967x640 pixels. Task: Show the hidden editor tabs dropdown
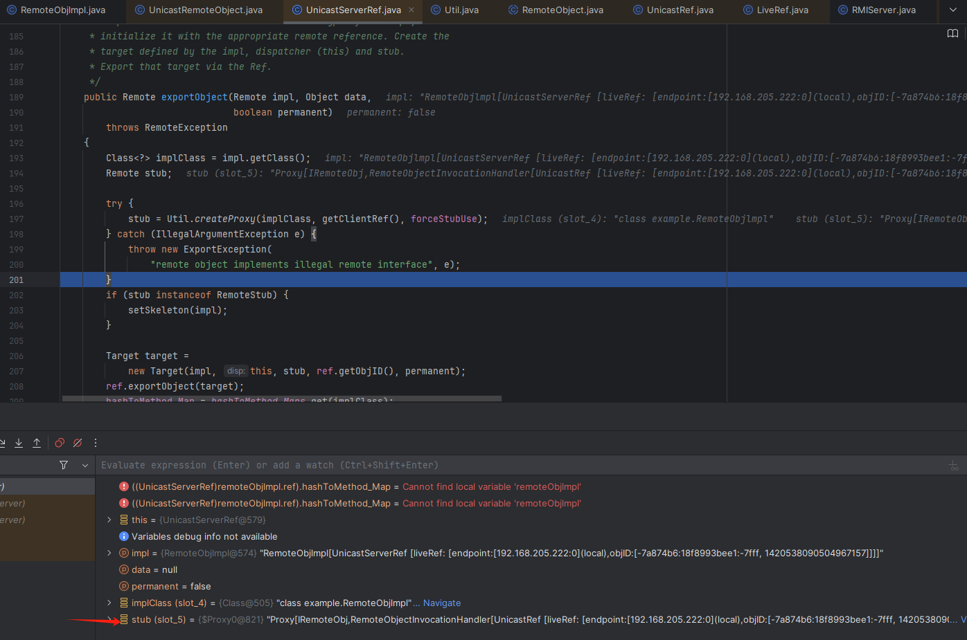[954, 10]
